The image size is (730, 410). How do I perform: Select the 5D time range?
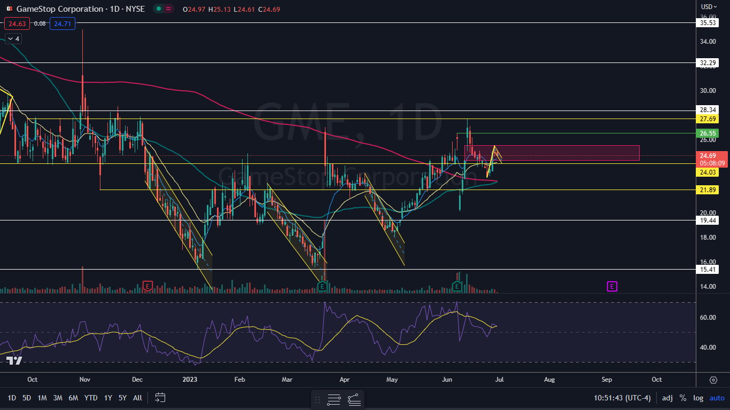[27, 398]
